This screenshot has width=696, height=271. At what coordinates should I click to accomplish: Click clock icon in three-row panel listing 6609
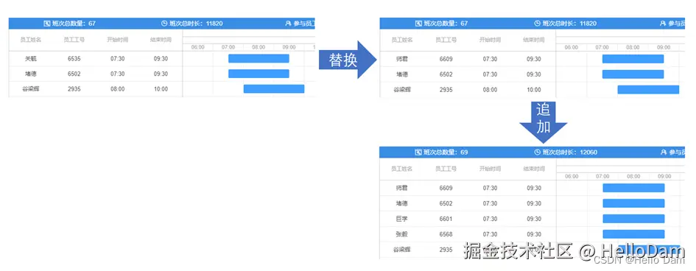537,24
